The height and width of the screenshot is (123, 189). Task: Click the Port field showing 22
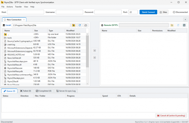point(133,12)
